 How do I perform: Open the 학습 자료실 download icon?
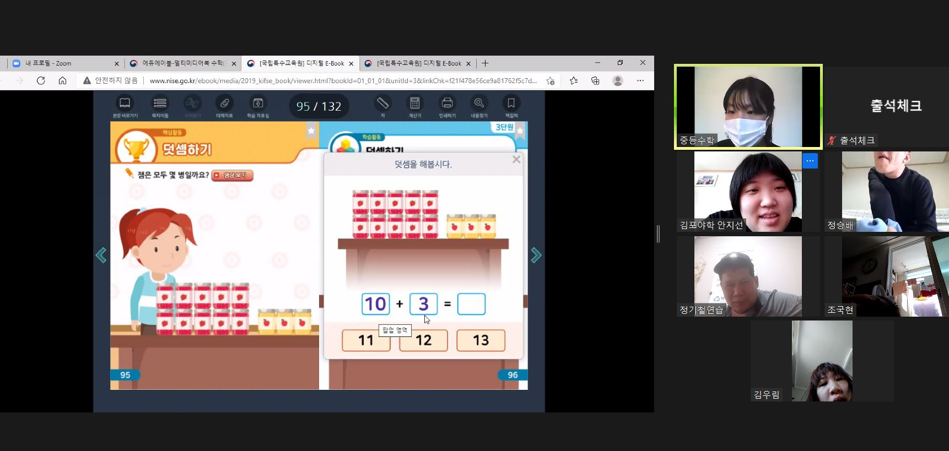point(258,104)
